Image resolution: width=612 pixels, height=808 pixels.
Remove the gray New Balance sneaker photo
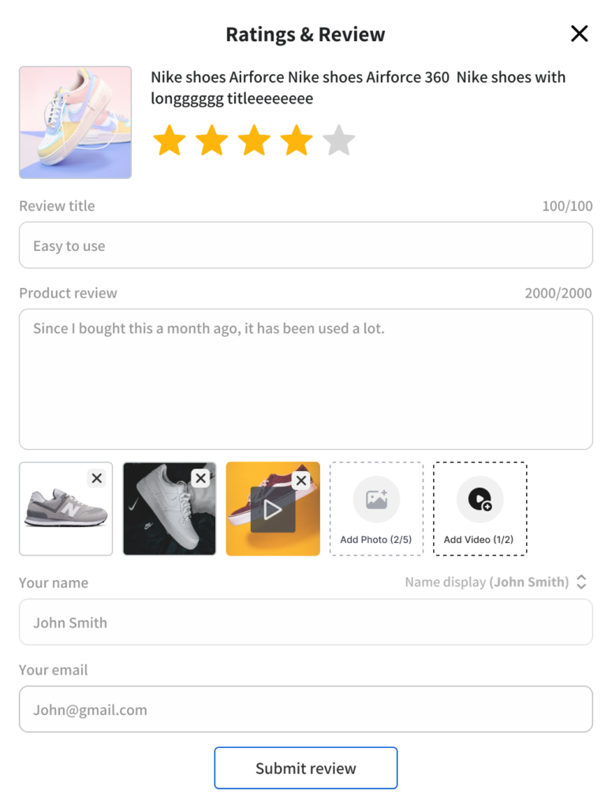click(96, 478)
